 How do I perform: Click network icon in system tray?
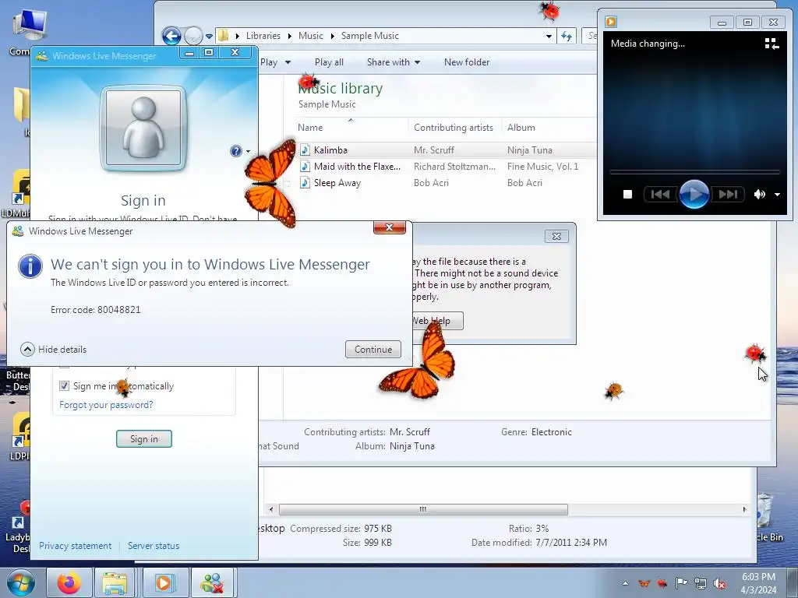701,583
